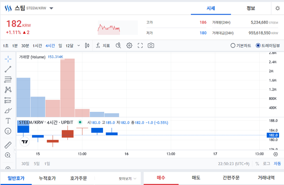Viewport: 284px width, 185px height.
Task: Open the Fibonacci retracement tool
Action: pyautogui.click(x=8, y=79)
